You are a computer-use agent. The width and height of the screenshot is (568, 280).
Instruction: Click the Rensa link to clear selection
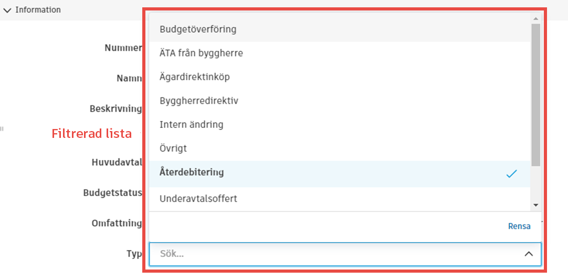pos(519,227)
